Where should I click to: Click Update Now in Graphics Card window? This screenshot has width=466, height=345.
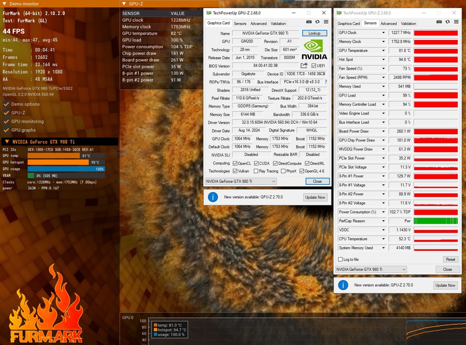(315, 198)
